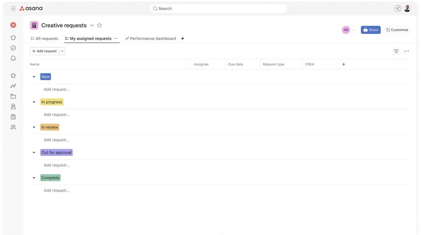This screenshot has height=235, width=421.
Task: Open Reporting graph icon in sidebar
Action: (13, 86)
